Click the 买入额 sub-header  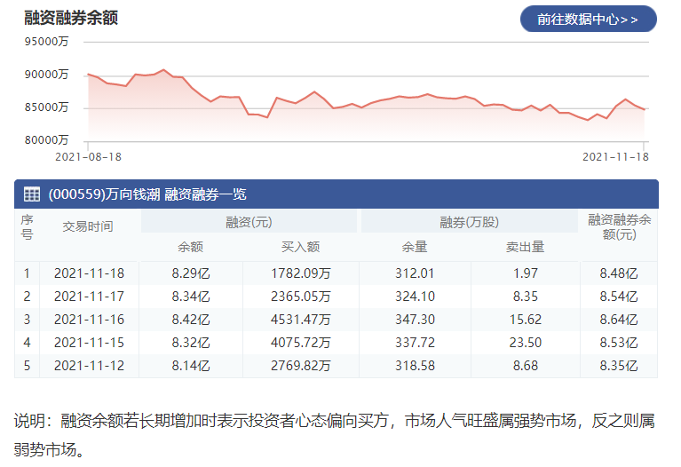tap(300, 247)
